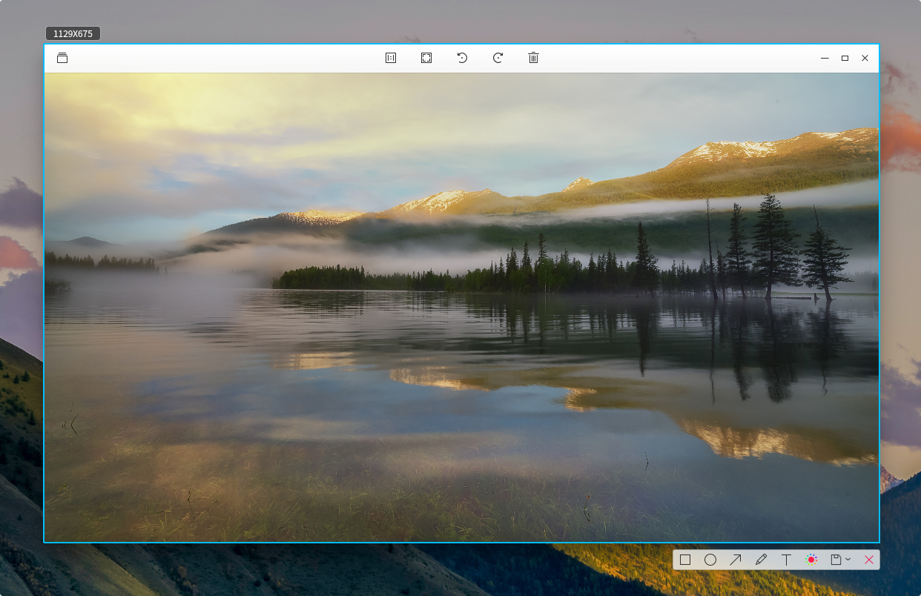Maximize the image viewer window
The height and width of the screenshot is (596, 921).
[845, 58]
